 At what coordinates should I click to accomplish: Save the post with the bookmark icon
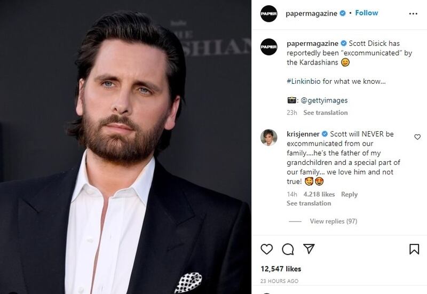[414, 249]
